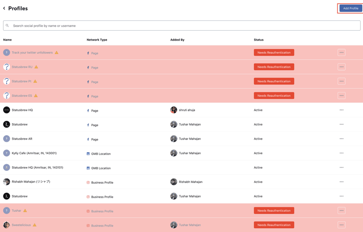The width and height of the screenshot is (363, 232).
Task: Open the three-dot menu for Tushar profile
Action: click(341, 211)
